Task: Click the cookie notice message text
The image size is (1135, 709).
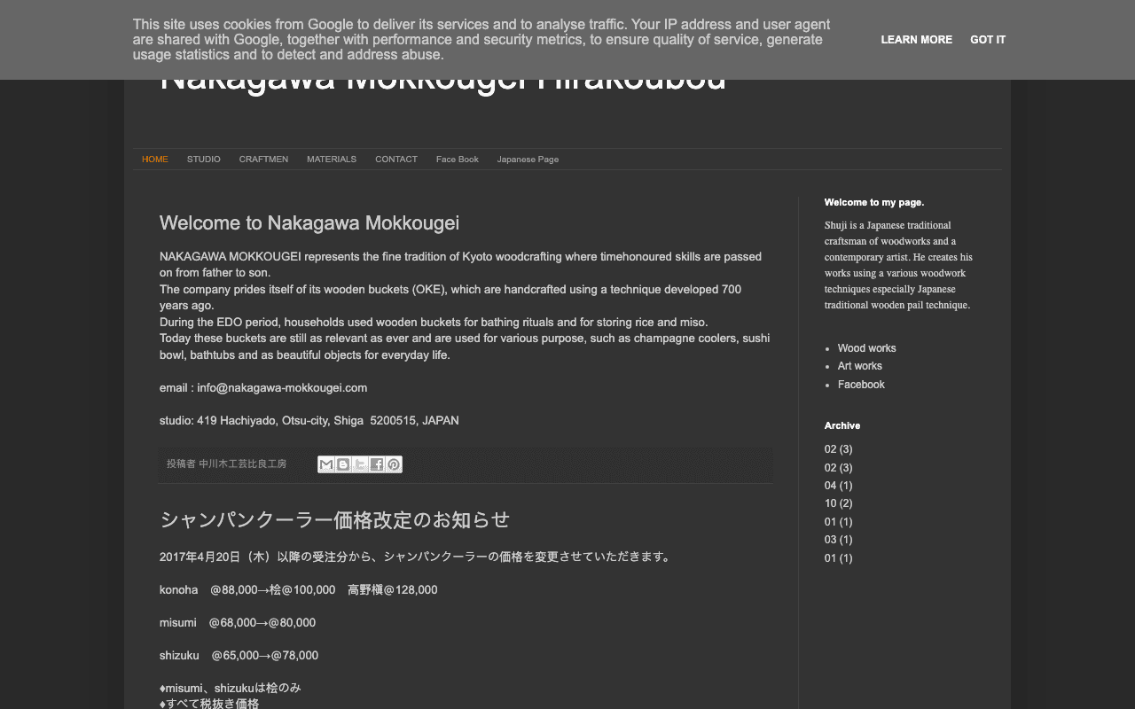Action: click(x=481, y=40)
